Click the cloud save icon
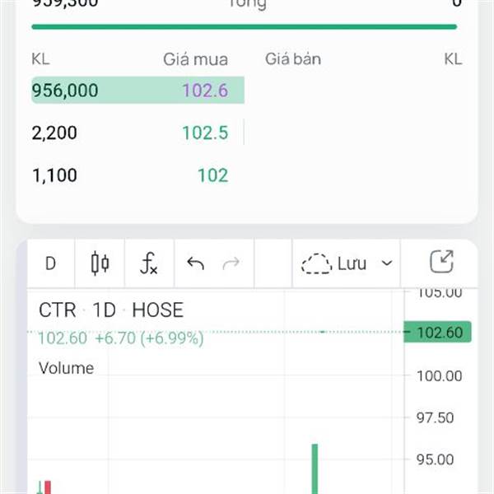The height and width of the screenshot is (494, 494). click(x=316, y=264)
